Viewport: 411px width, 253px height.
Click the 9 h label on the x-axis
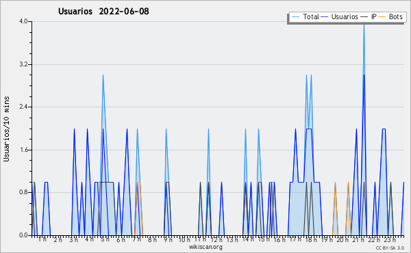(x=168, y=239)
